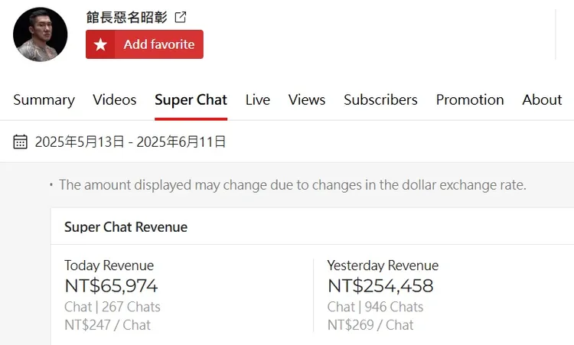
Task: Go to the Live tab
Action: tap(258, 99)
